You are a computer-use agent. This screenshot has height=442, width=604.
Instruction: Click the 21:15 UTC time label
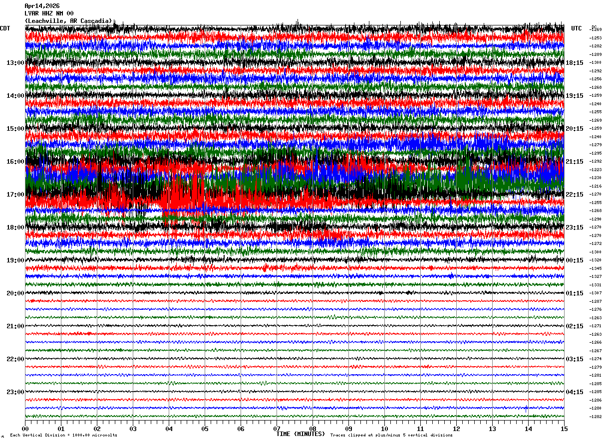tap(575, 162)
